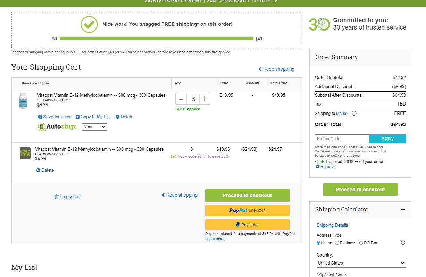Viewport: 426px width, 277px height.
Task: Click the Autoship logo
Action: click(x=57, y=126)
